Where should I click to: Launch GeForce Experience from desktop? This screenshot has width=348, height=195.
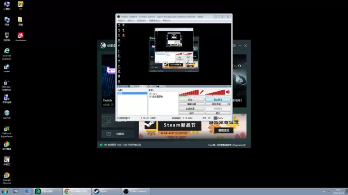7,132
